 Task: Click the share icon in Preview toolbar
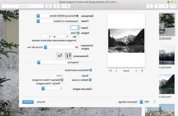point(150,6)
